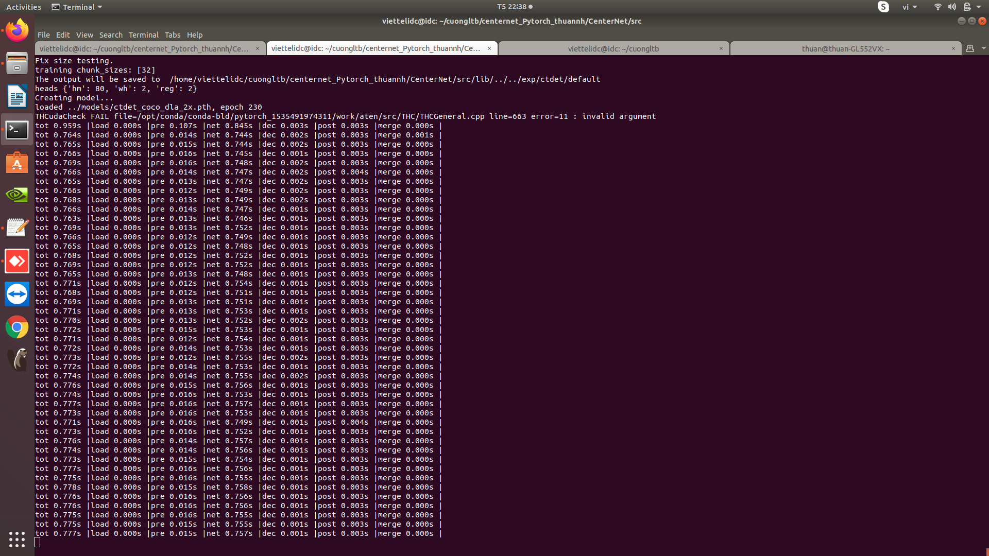The width and height of the screenshot is (989, 556).
Task: Open the View menu
Action: pos(84,35)
